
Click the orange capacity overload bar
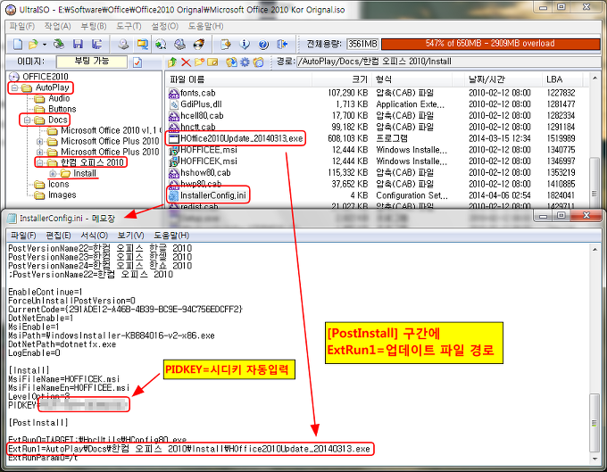[x=490, y=44]
